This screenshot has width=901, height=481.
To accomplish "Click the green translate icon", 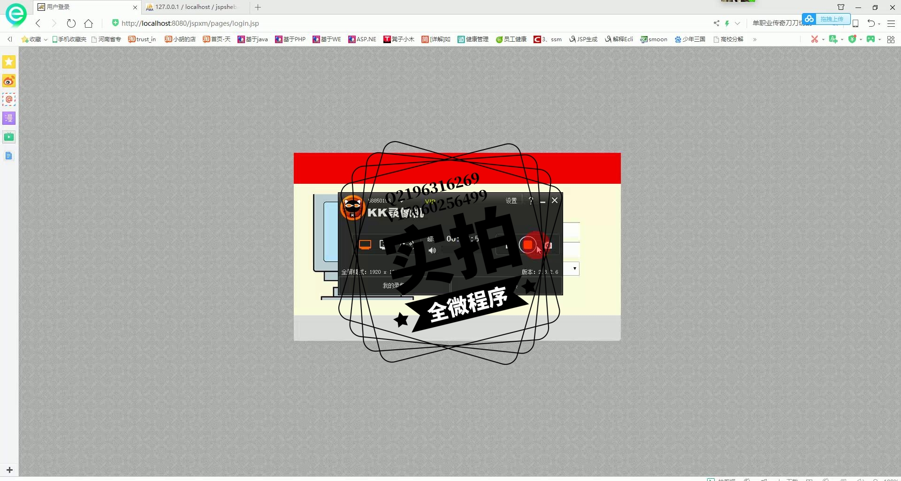I will coord(833,39).
